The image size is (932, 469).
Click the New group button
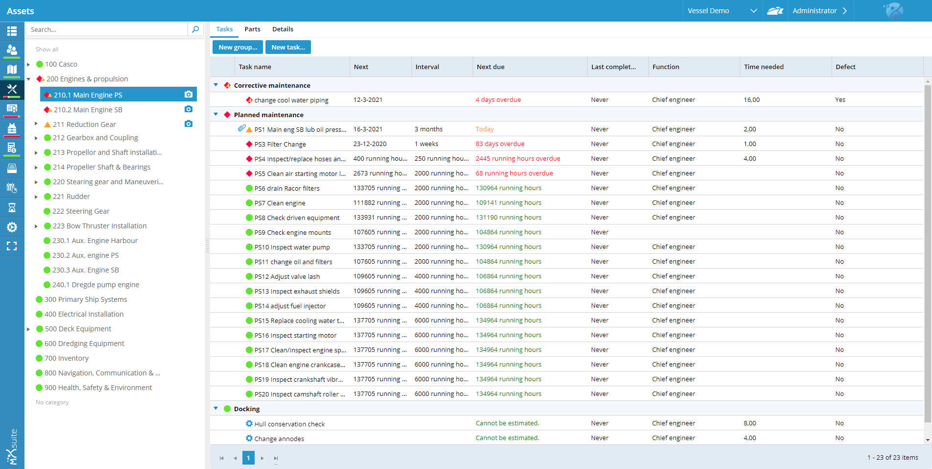tap(238, 48)
